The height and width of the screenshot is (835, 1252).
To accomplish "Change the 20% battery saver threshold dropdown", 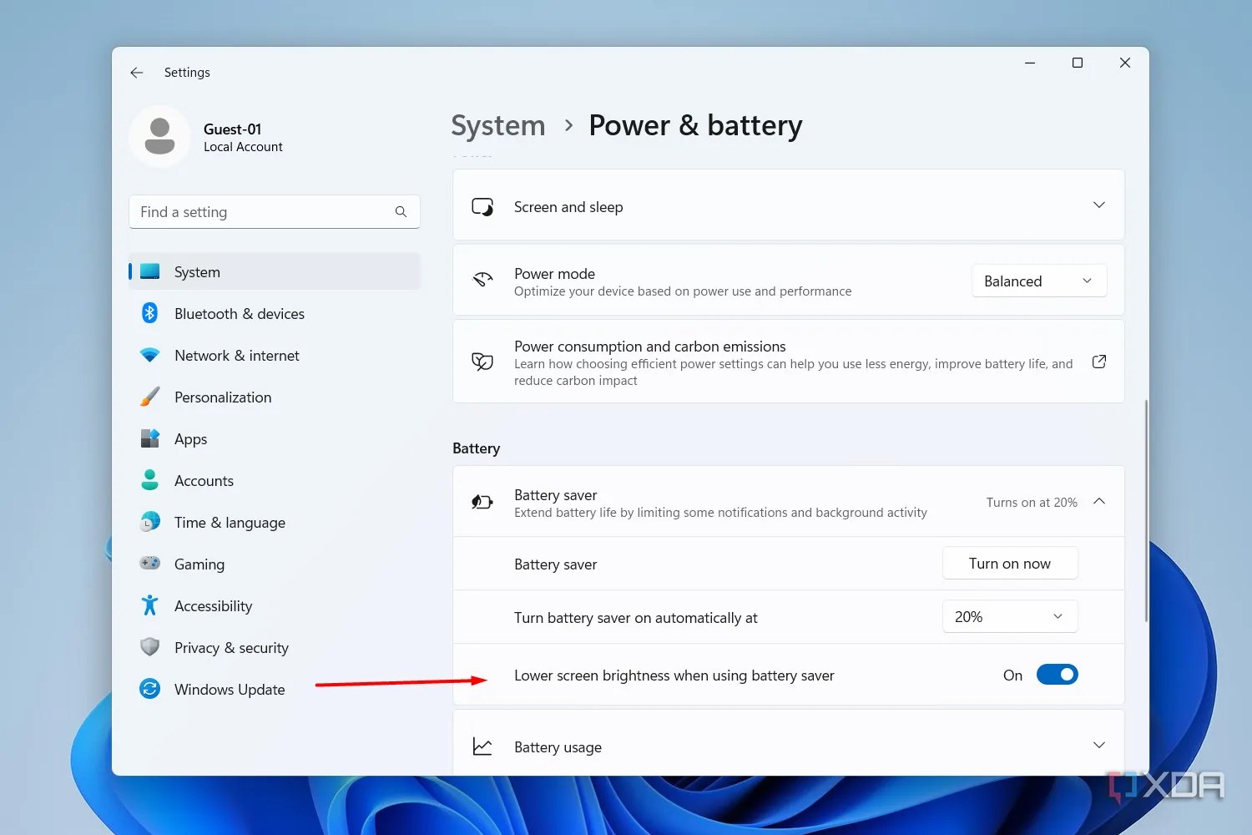I will click(1009, 616).
